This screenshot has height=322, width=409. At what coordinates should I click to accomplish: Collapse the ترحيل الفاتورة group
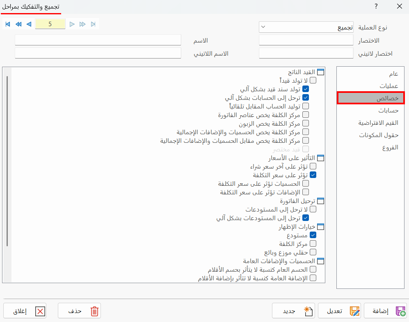[320, 201]
